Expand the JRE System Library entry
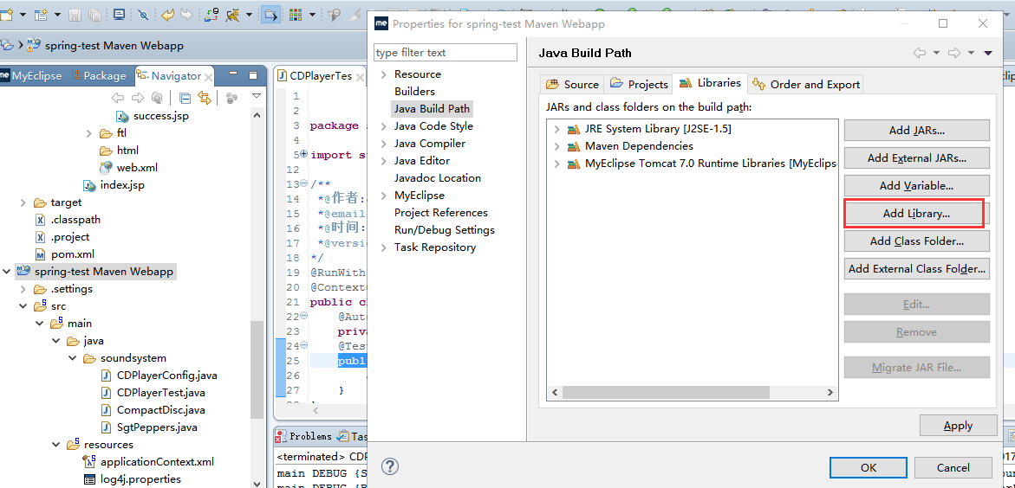 click(x=556, y=129)
